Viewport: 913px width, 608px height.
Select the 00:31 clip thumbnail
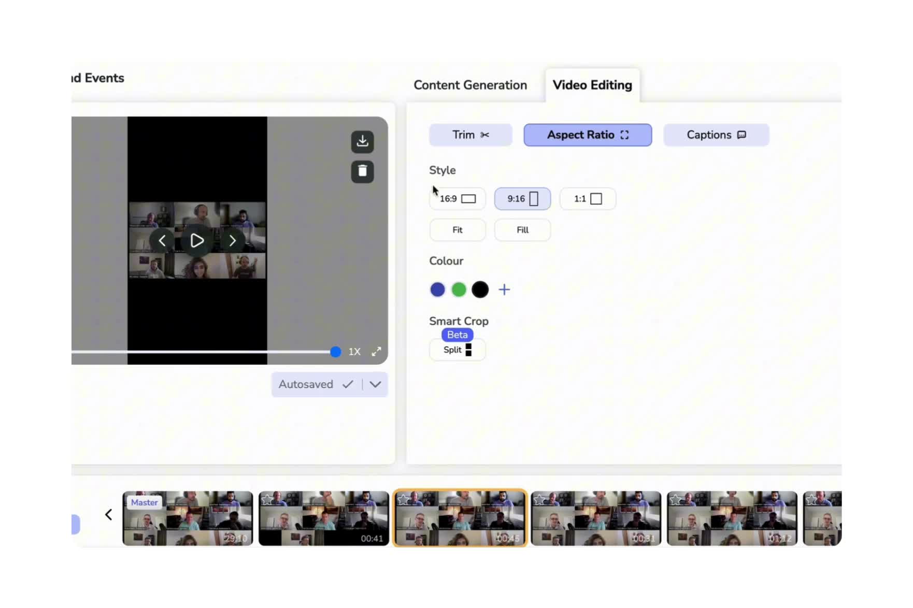596,518
